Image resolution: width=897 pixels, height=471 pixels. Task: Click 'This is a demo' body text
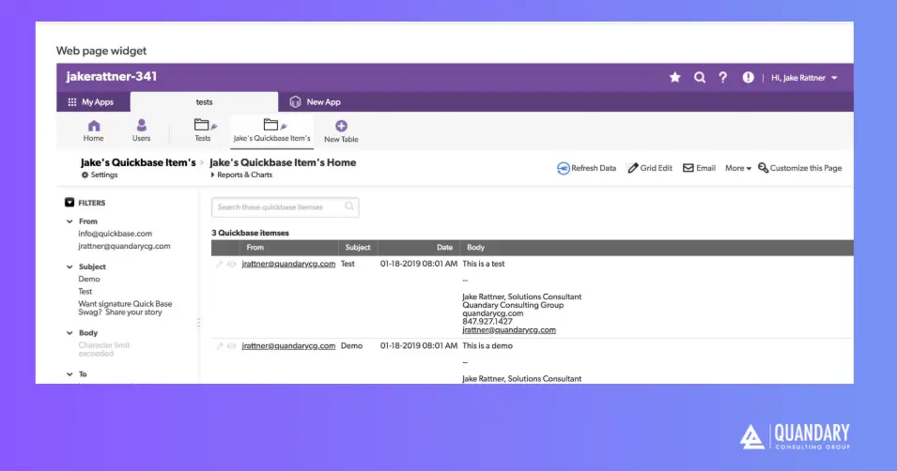click(x=487, y=346)
